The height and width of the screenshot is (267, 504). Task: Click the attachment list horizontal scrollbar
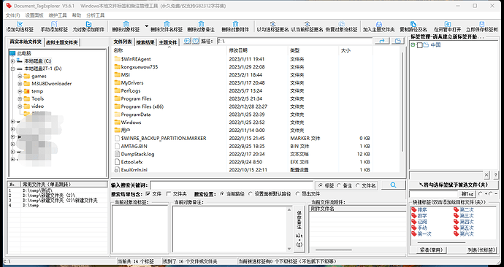tap(334, 249)
